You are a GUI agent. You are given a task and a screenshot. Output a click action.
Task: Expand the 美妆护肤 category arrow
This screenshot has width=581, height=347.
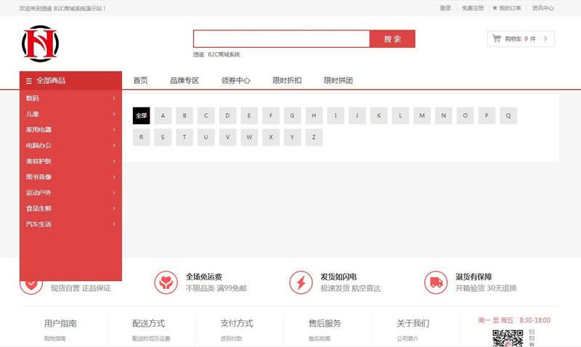point(114,161)
